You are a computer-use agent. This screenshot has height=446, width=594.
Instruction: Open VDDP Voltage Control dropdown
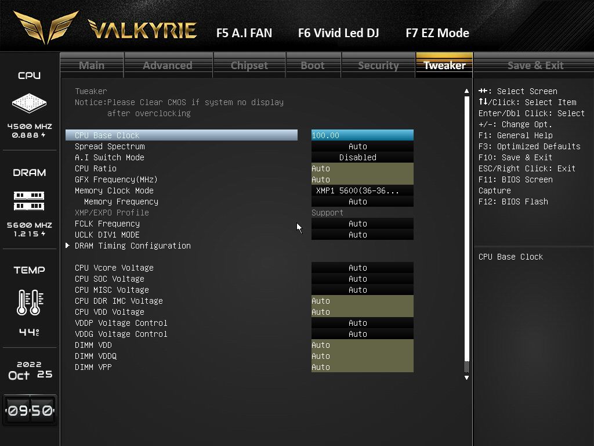[x=362, y=323]
